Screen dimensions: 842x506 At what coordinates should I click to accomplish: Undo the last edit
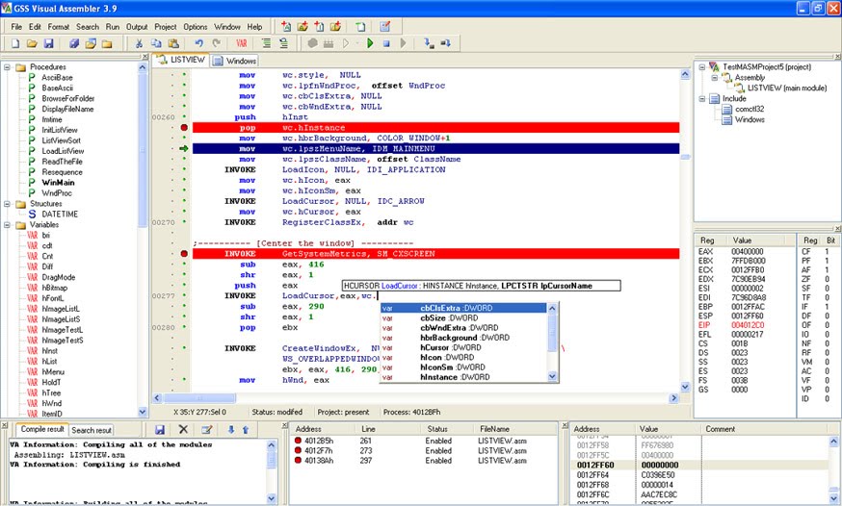[x=199, y=43]
